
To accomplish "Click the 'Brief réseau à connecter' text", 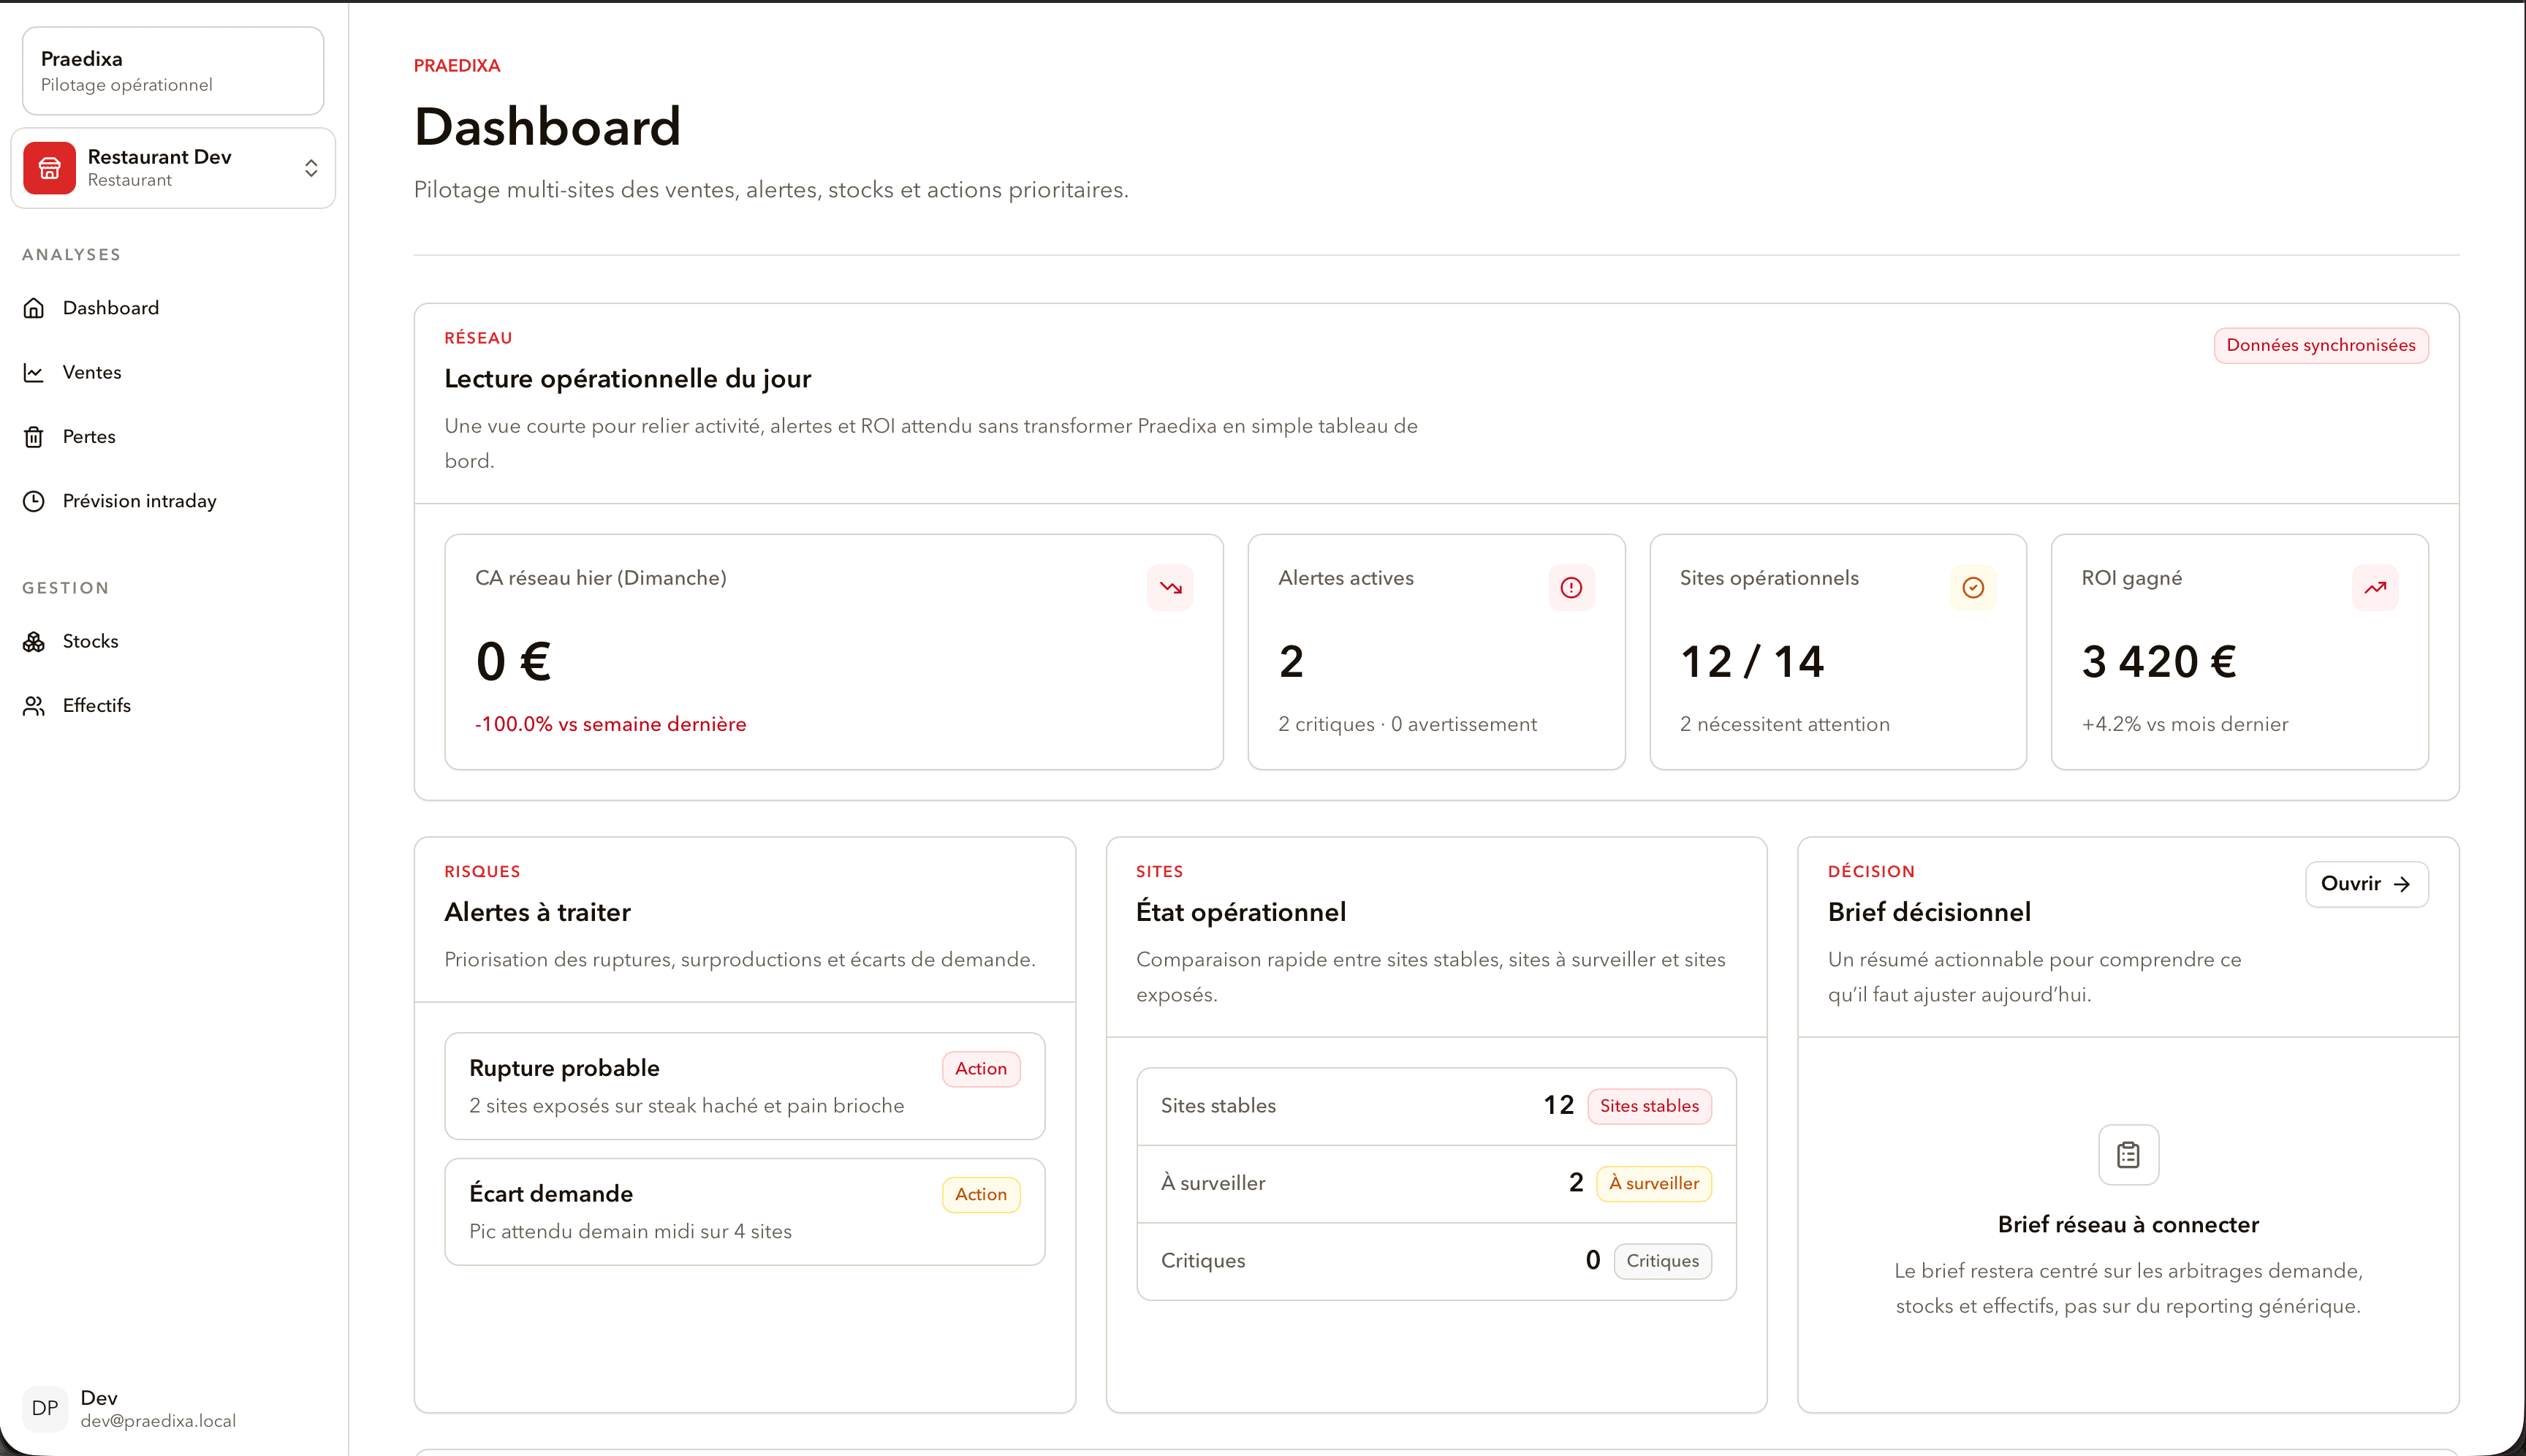I will pos(2128,1225).
